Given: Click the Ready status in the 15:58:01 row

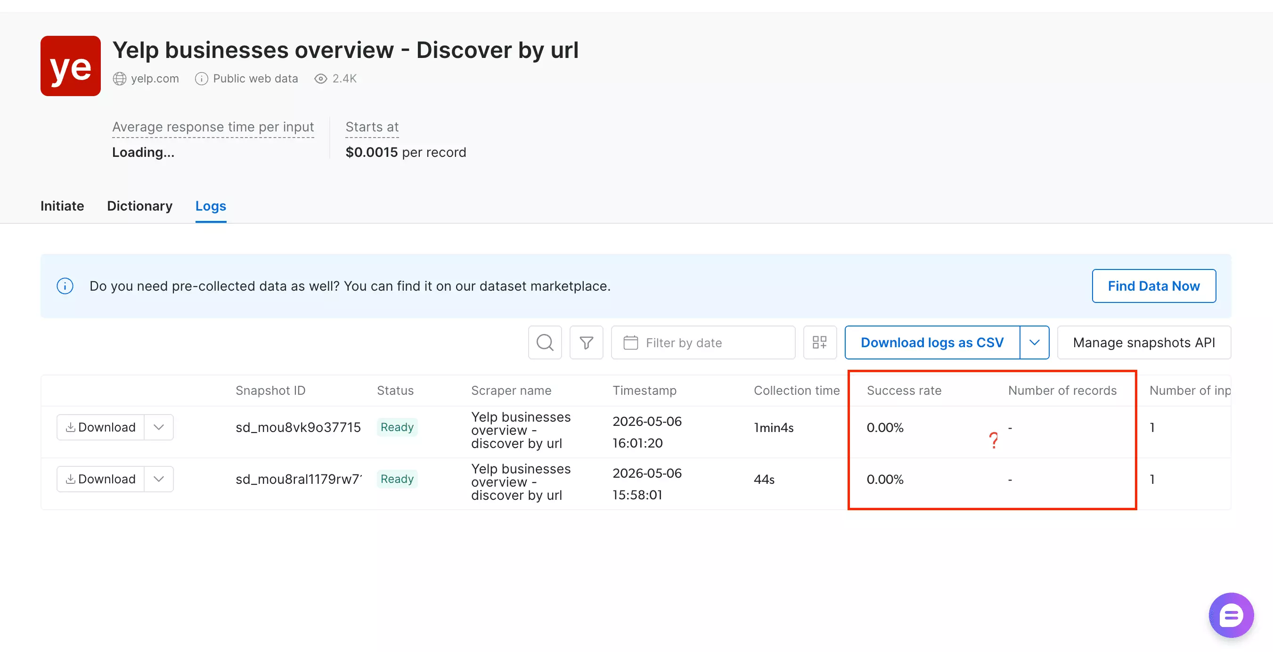Looking at the screenshot, I should [x=397, y=479].
